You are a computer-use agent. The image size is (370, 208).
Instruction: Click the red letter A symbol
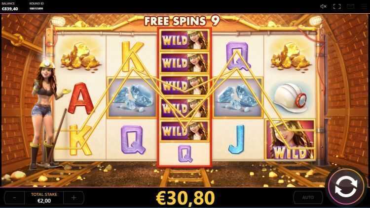click(81, 98)
